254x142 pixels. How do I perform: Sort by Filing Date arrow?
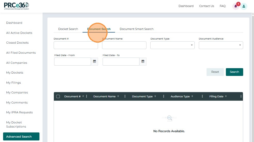click(x=226, y=96)
